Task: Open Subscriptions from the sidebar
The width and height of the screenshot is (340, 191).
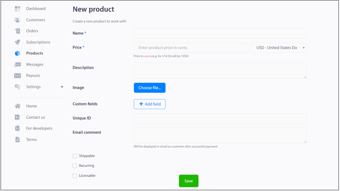Action: (x=38, y=42)
